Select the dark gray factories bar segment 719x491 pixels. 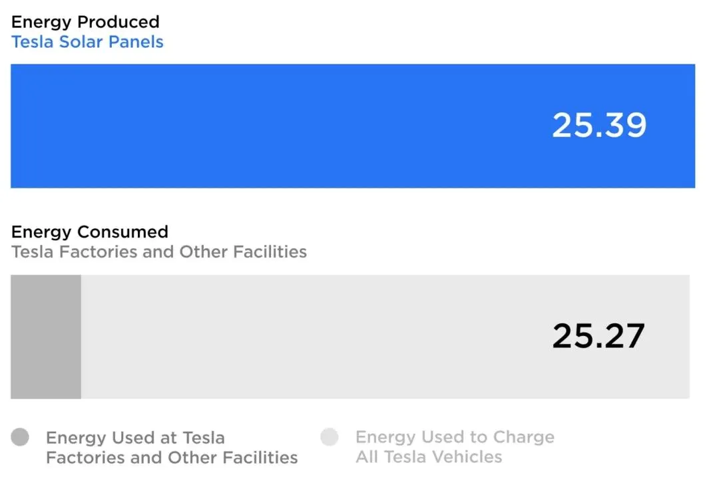(x=46, y=337)
